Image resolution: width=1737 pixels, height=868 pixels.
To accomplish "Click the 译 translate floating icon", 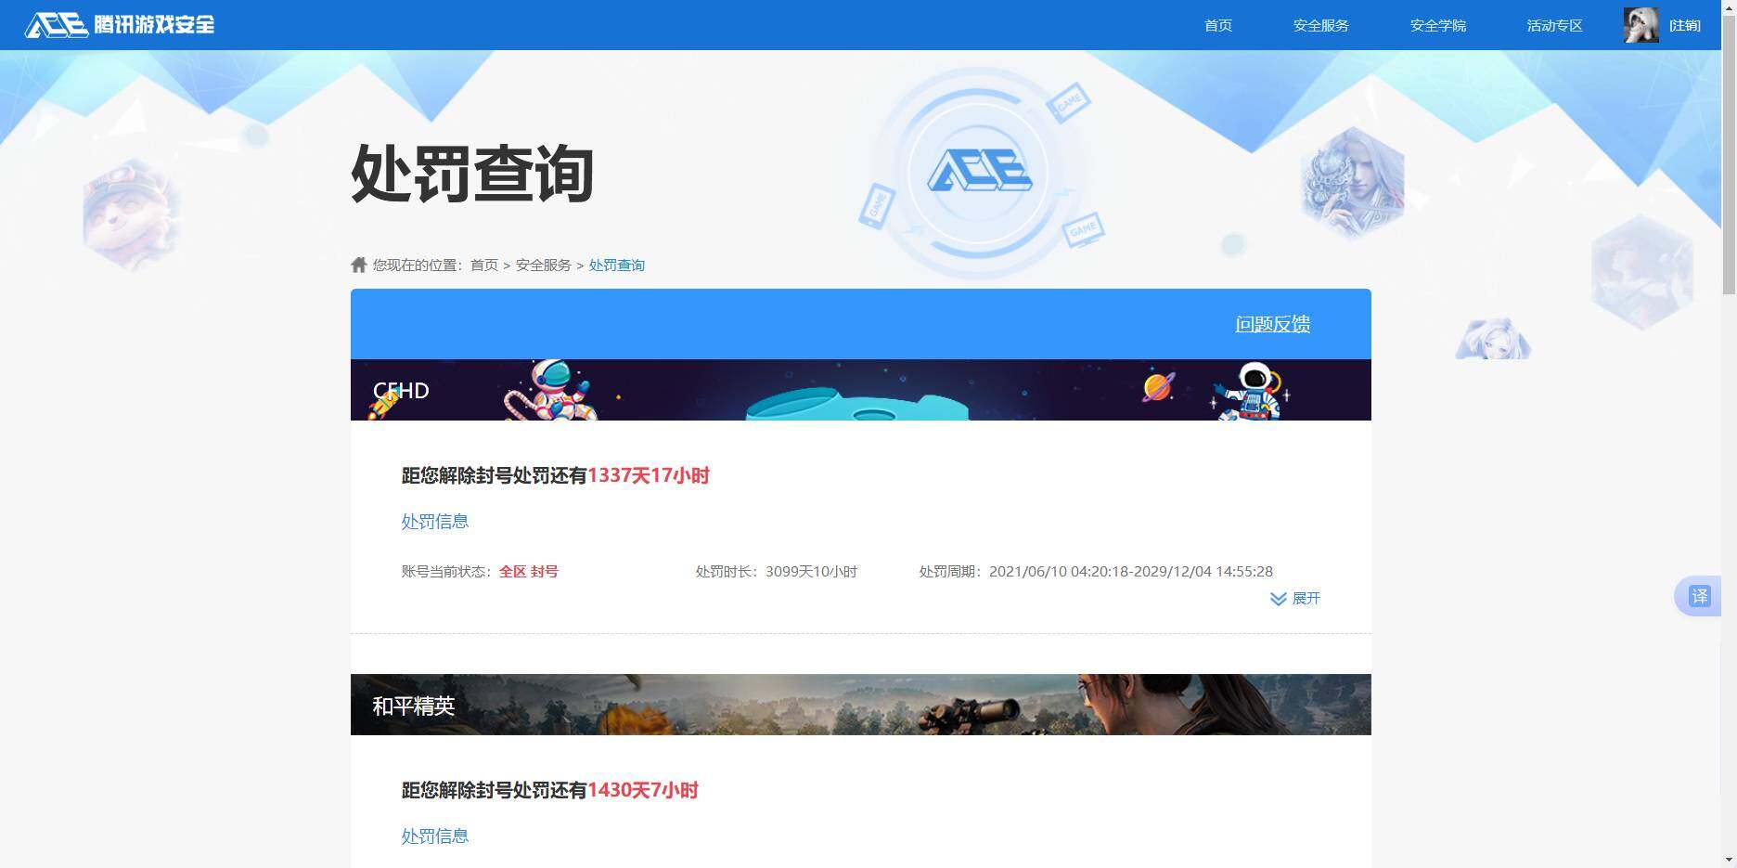I will [1701, 596].
